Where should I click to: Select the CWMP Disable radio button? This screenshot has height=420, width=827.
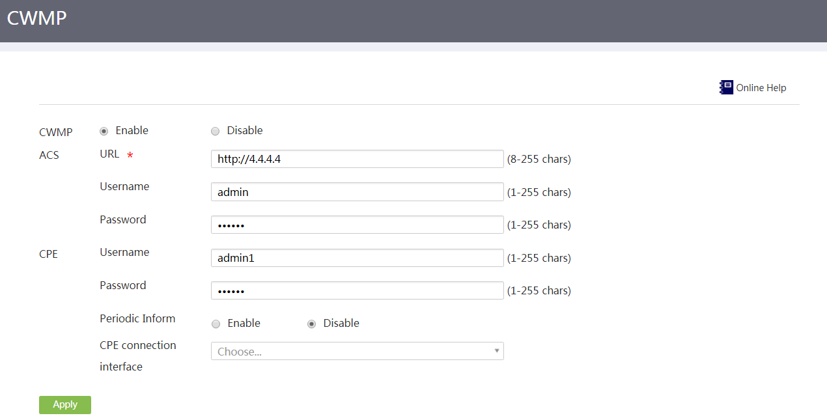pyautogui.click(x=216, y=131)
